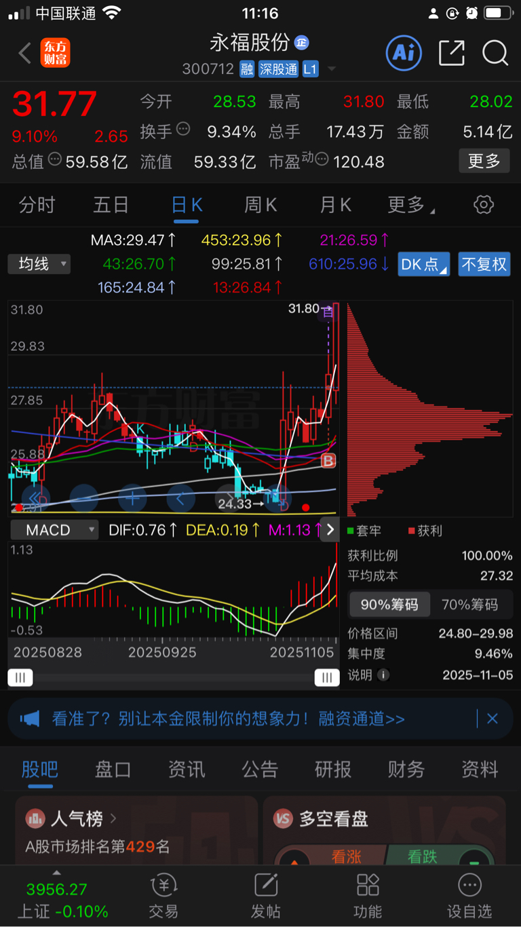Tap the info icon beside 换手
Viewport: 521px width, 927px height.
click(183, 130)
